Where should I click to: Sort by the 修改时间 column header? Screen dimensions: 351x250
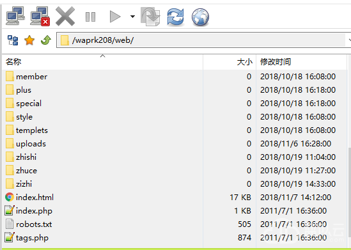[302, 62]
